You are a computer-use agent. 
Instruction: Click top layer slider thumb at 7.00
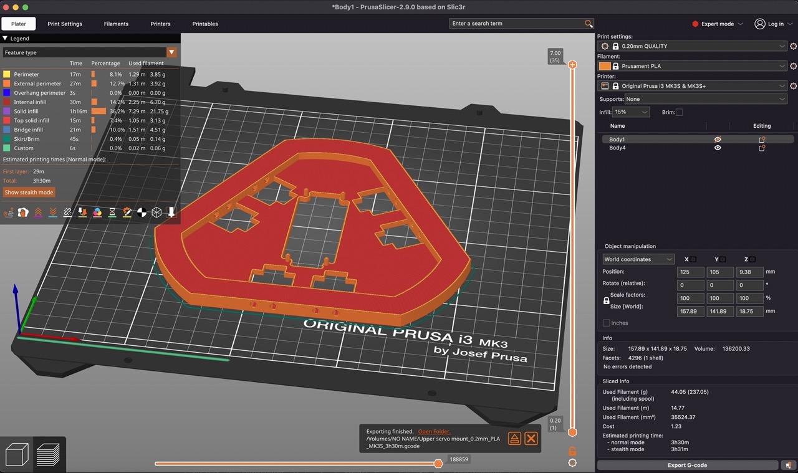(572, 65)
